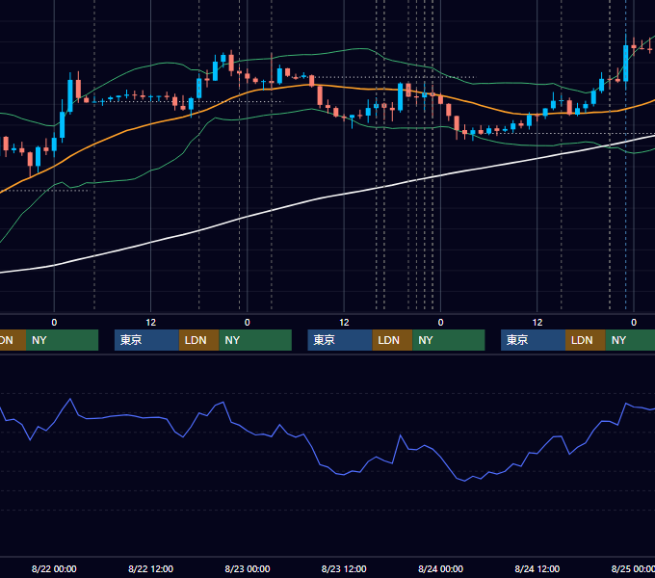Image resolution: width=655 pixels, height=578 pixels.
Task: Click the NY session block spanning 8/22 midnight
Action: coord(62,340)
